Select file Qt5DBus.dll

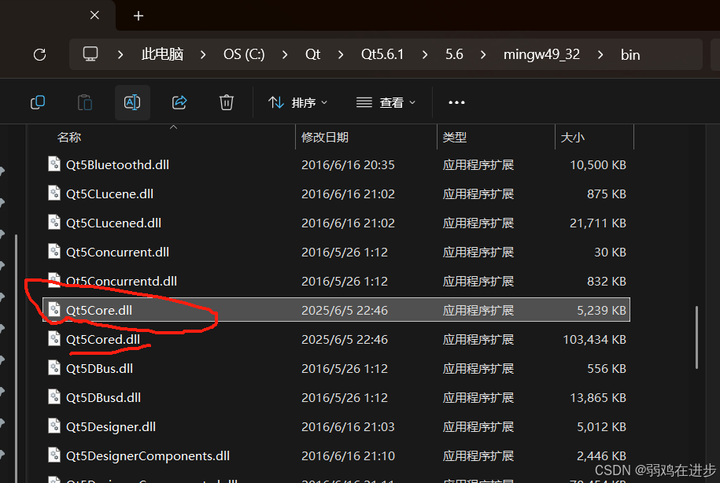click(x=336, y=368)
